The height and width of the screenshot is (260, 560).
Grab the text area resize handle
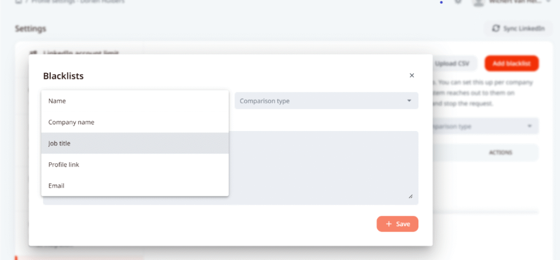[410, 197]
